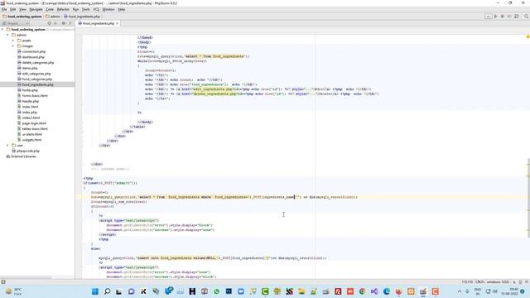Click the Windows Start button
This screenshot has width=530, height=298.
[x=95, y=291]
